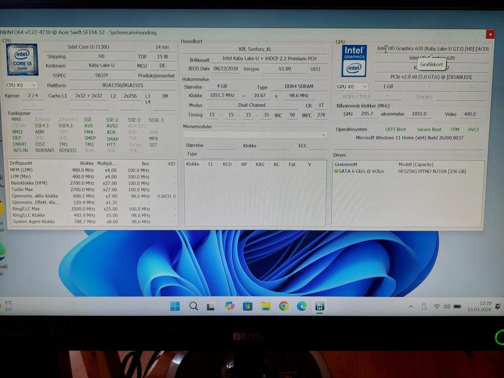Click the AES-NI feature label
The image size is (504, 378).
pos(20,150)
